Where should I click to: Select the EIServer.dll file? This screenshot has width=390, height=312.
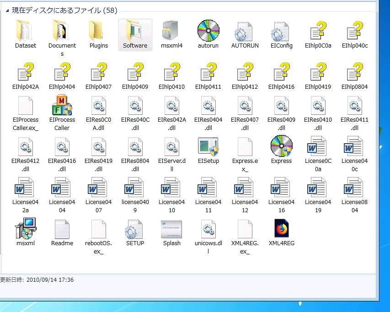point(171,146)
